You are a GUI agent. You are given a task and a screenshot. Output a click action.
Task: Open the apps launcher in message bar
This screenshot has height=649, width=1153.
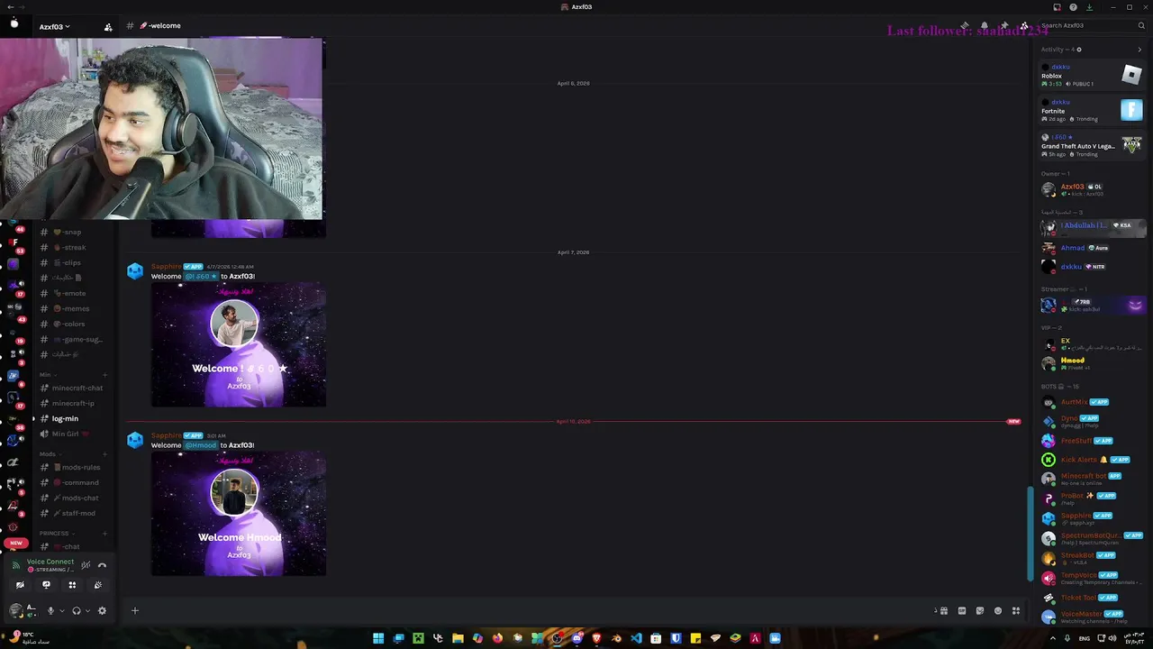click(x=1015, y=610)
